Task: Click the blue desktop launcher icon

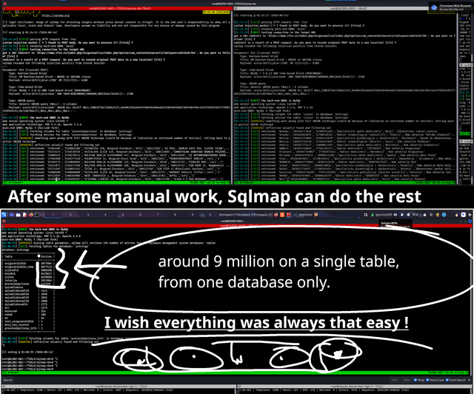Action: [12, 215]
